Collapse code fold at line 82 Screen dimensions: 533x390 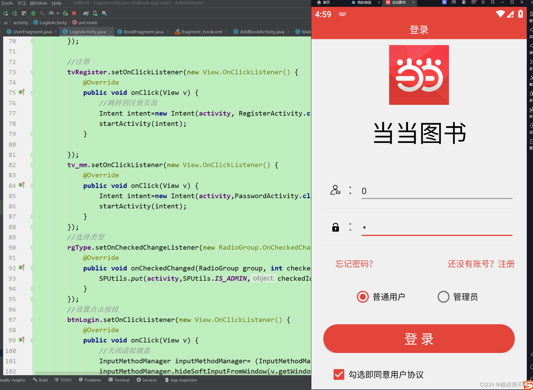tap(33, 165)
